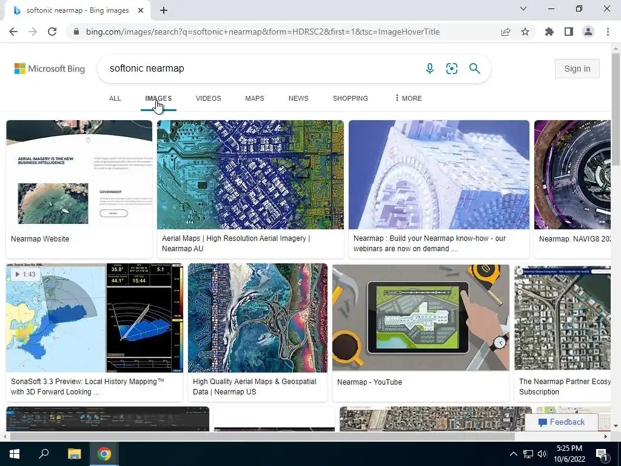The height and width of the screenshot is (466, 621).
Task: Click the magnifier search button
Action: click(474, 69)
